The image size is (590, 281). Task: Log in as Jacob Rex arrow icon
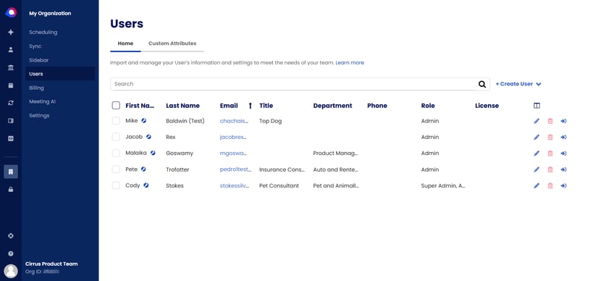coord(563,137)
